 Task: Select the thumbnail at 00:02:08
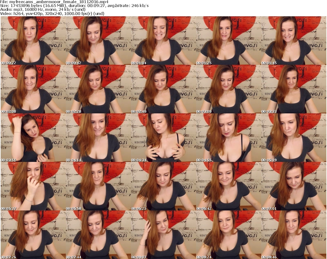coord(33,89)
